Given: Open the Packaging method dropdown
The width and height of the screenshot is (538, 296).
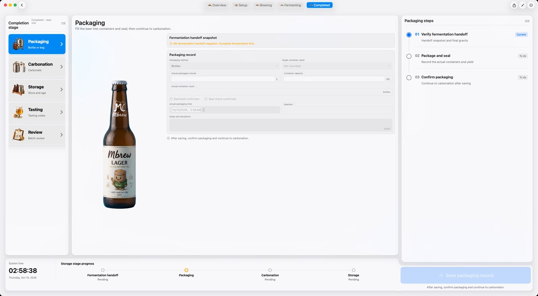Looking at the screenshot, I should coord(225,66).
